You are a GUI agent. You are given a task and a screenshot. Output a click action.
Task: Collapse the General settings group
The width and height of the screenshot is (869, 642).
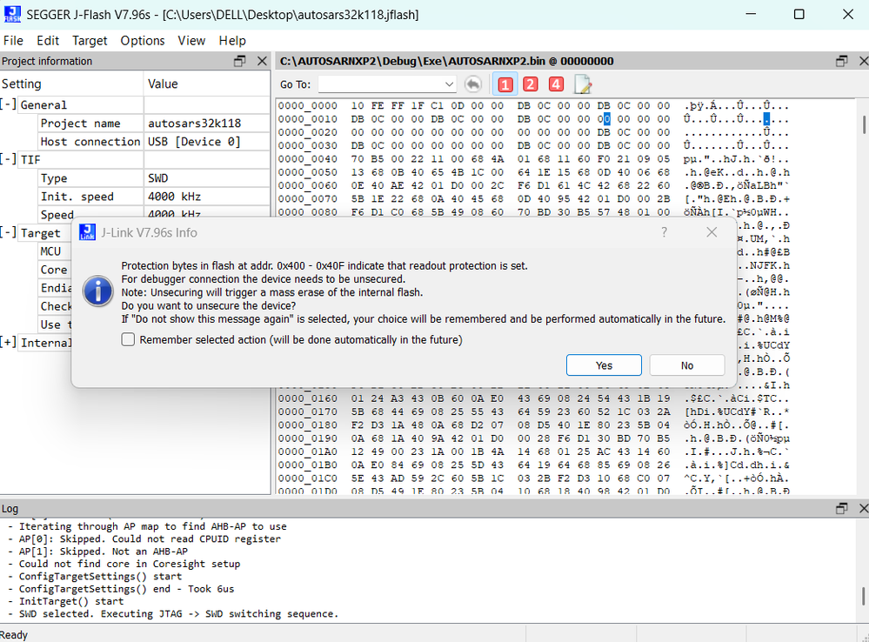8,104
